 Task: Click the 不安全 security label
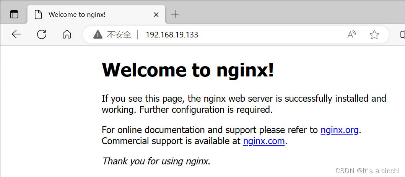119,34
